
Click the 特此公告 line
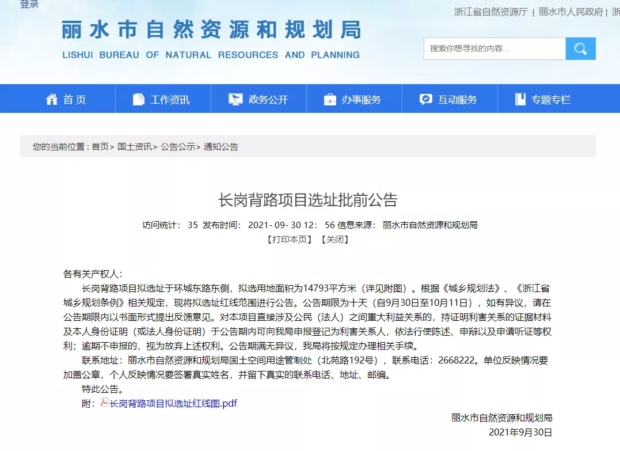[102, 389]
